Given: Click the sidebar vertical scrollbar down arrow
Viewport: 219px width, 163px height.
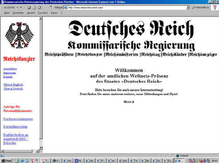Looking at the screenshot, I should point(41,147).
